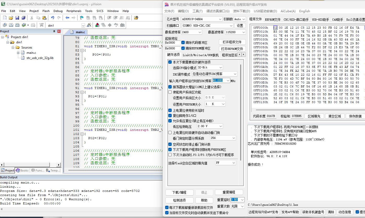Enable 使能用户系统区功能 checkbox
This screenshot has height=218, width=365.
(170, 92)
